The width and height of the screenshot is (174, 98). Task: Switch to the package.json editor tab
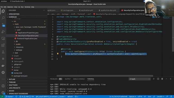click(x=67, y=10)
